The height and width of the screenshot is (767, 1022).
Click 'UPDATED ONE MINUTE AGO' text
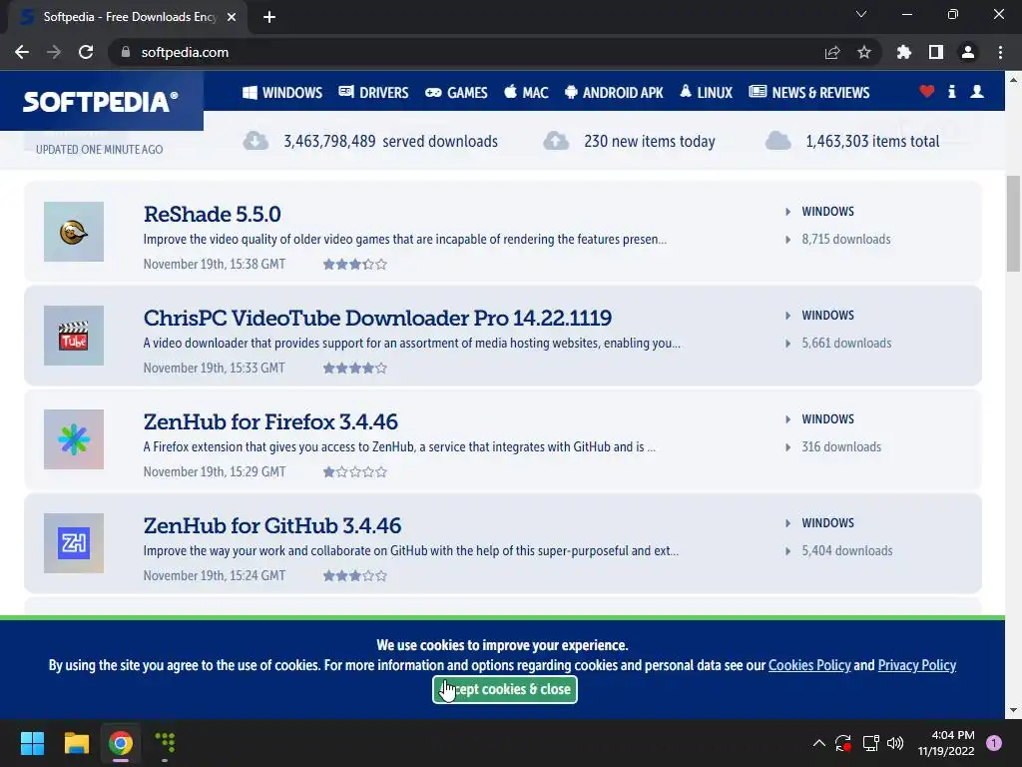click(99, 150)
